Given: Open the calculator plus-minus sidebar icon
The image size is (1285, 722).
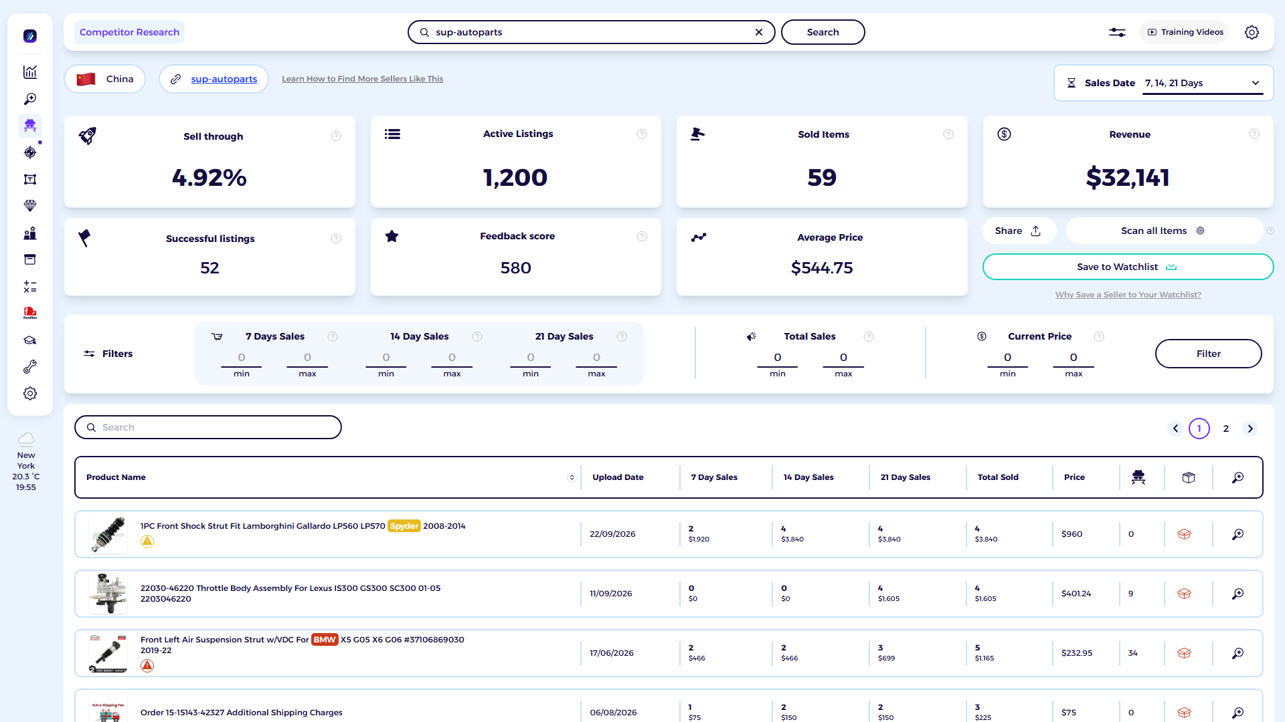Looking at the screenshot, I should click(x=30, y=287).
